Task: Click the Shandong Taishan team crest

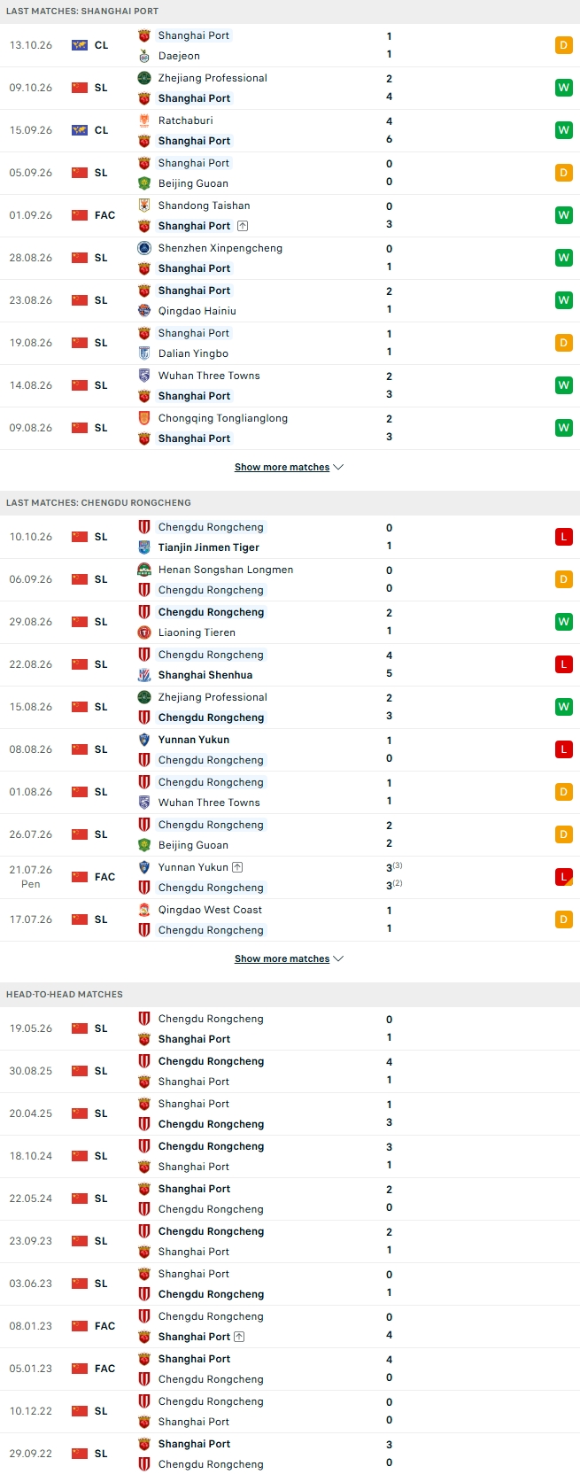Action: [x=144, y=206]
